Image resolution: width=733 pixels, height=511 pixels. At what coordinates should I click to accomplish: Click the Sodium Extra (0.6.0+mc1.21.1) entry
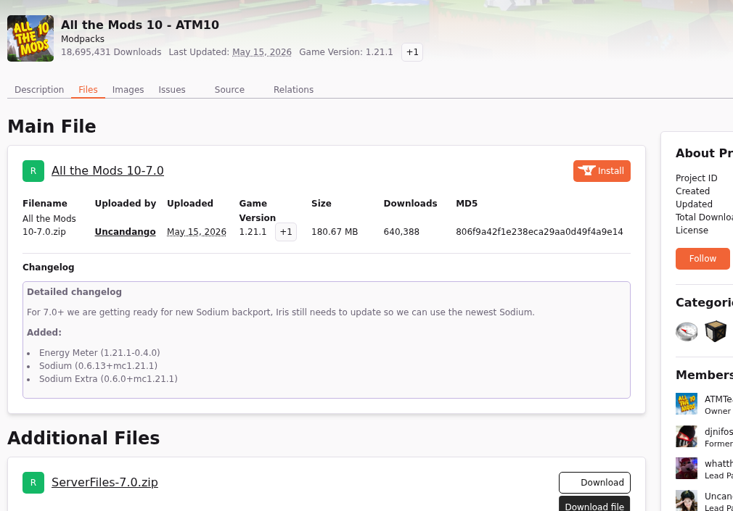coord(108,379)
